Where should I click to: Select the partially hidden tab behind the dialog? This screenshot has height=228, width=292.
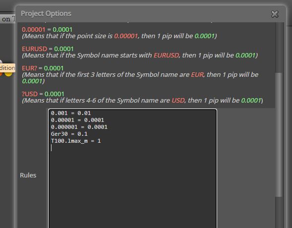tap(8, 19)
